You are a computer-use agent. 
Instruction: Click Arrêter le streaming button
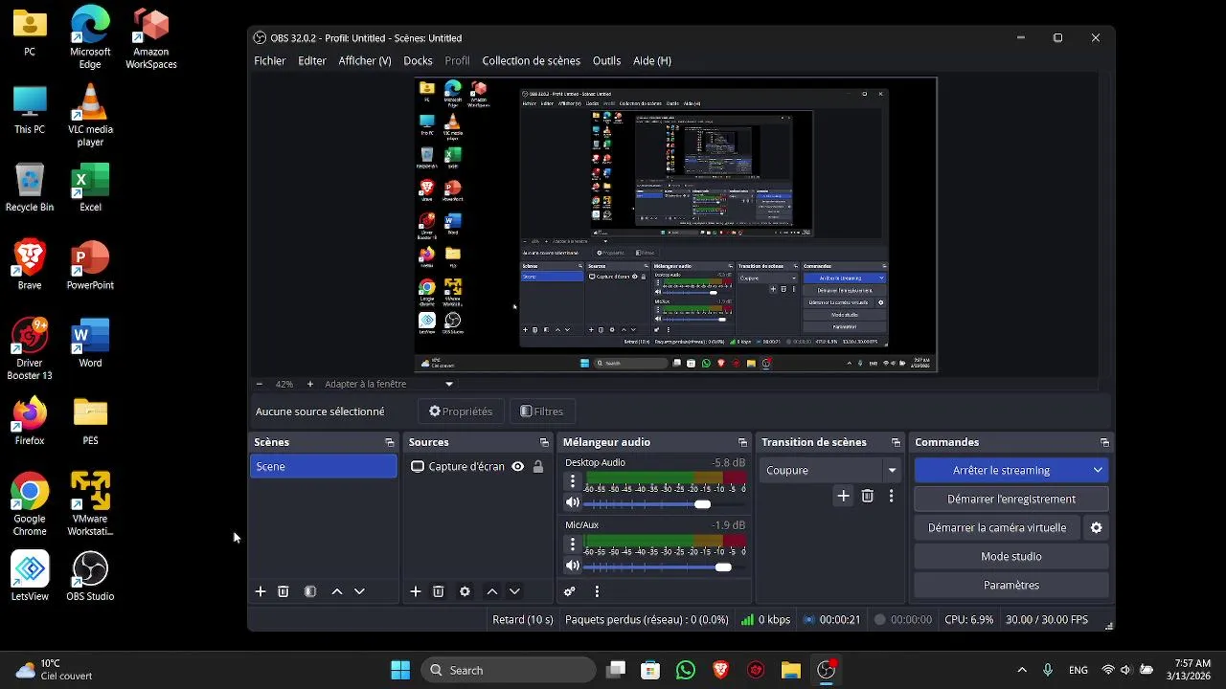click(1002, 470)
